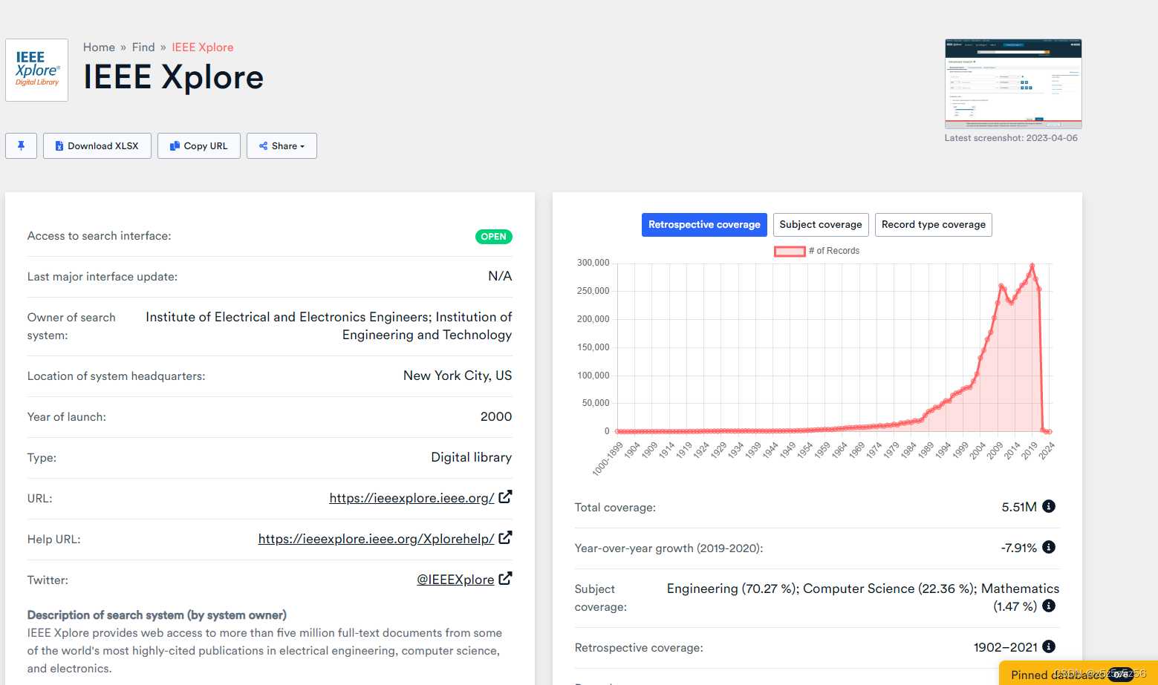Click the IEEE Xplore page title

(173, 77)
